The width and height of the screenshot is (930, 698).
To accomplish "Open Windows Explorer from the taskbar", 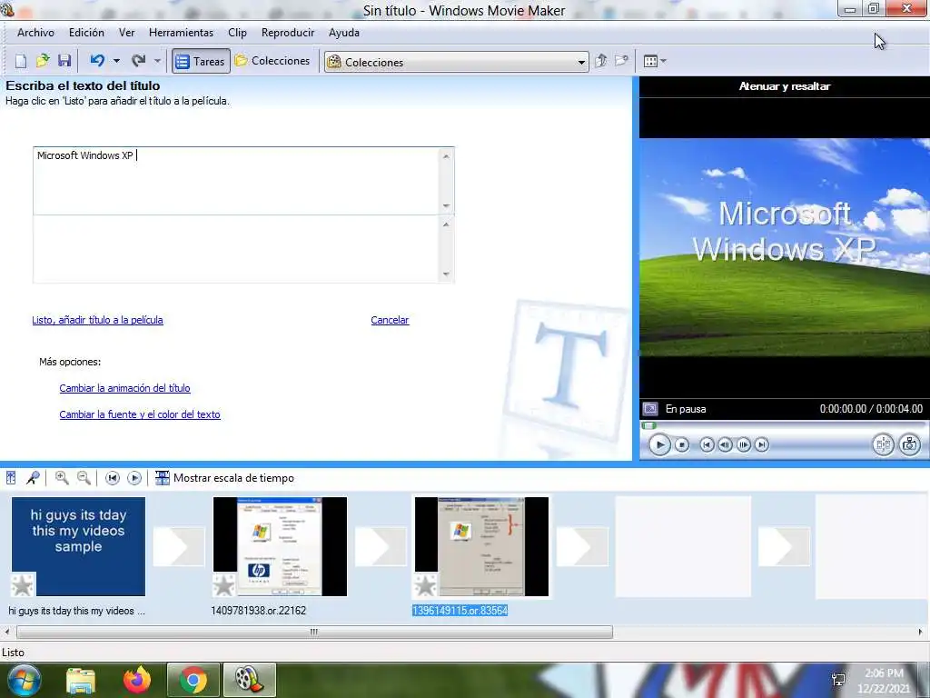I will [81, 680].
